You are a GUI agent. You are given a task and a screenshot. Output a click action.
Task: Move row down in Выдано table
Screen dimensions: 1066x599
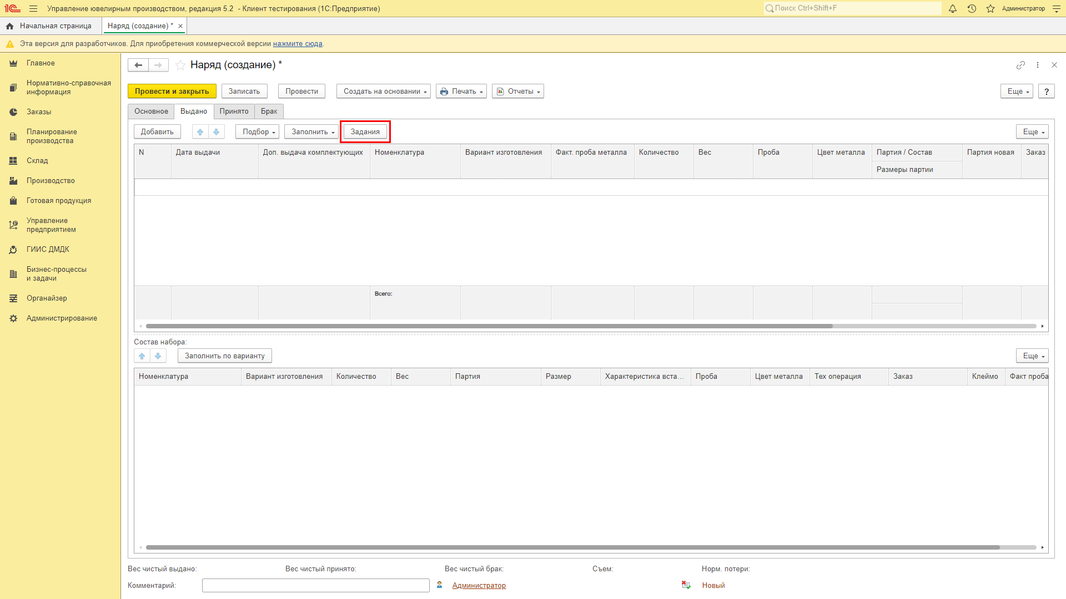pos(217,131)
